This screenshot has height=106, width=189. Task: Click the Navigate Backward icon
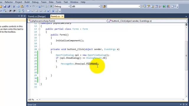[x=40, y=6]
